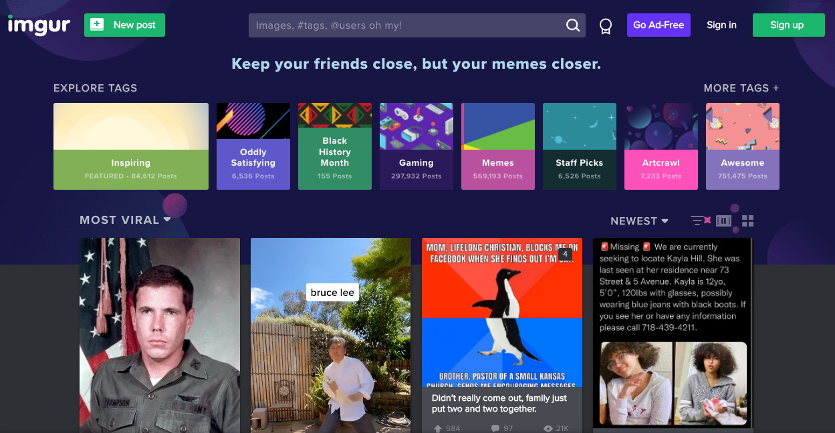Select the Staff Picks tag tile
835x433 pixels.
[x=580, y=146]
